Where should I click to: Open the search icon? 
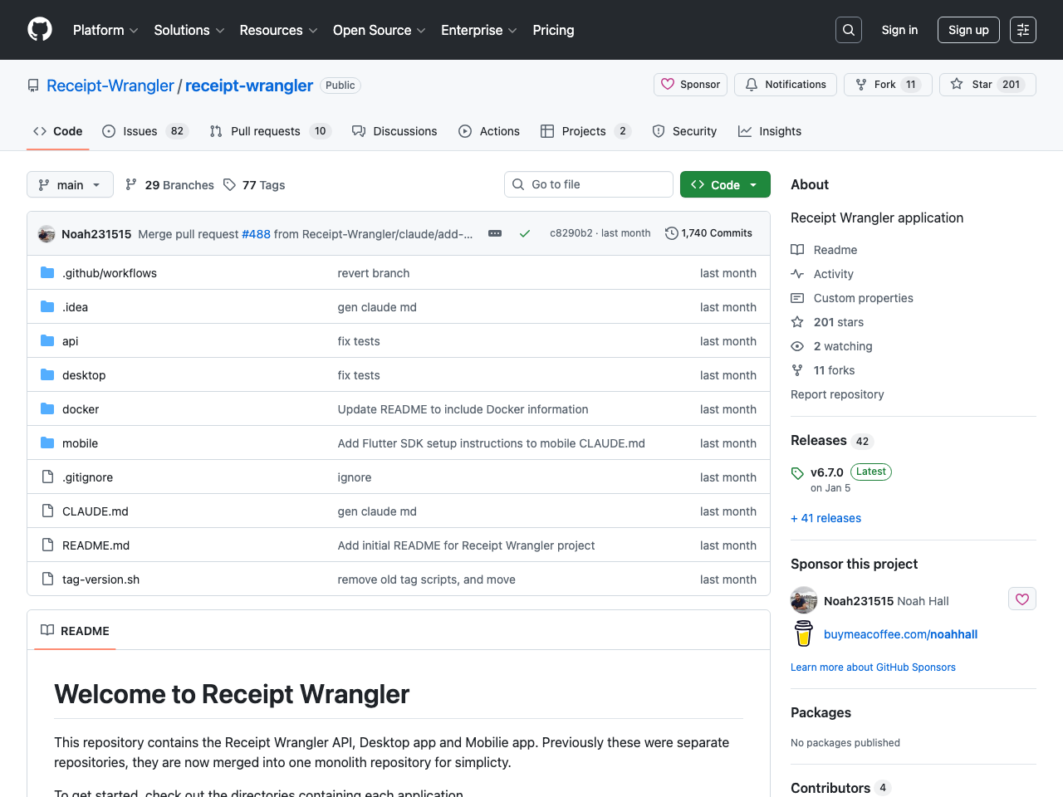[x=848, y=29]
